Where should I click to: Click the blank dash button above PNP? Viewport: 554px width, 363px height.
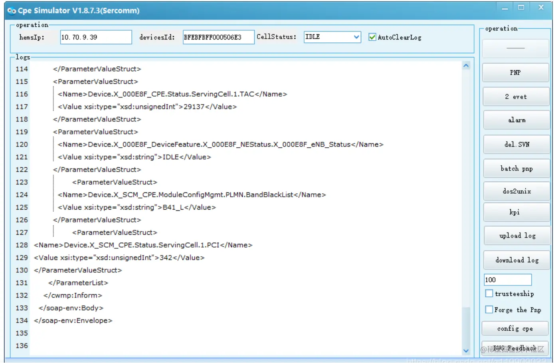[x=516, y=48]
